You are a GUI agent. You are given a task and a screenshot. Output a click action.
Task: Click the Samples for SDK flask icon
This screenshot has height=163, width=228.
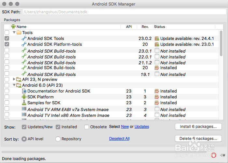click(24, 103)
